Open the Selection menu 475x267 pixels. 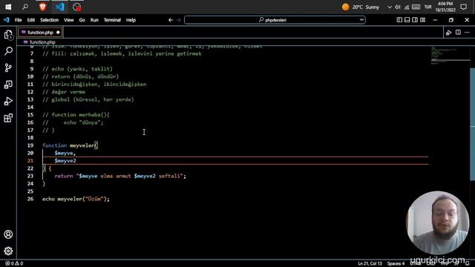coord(50,20)
